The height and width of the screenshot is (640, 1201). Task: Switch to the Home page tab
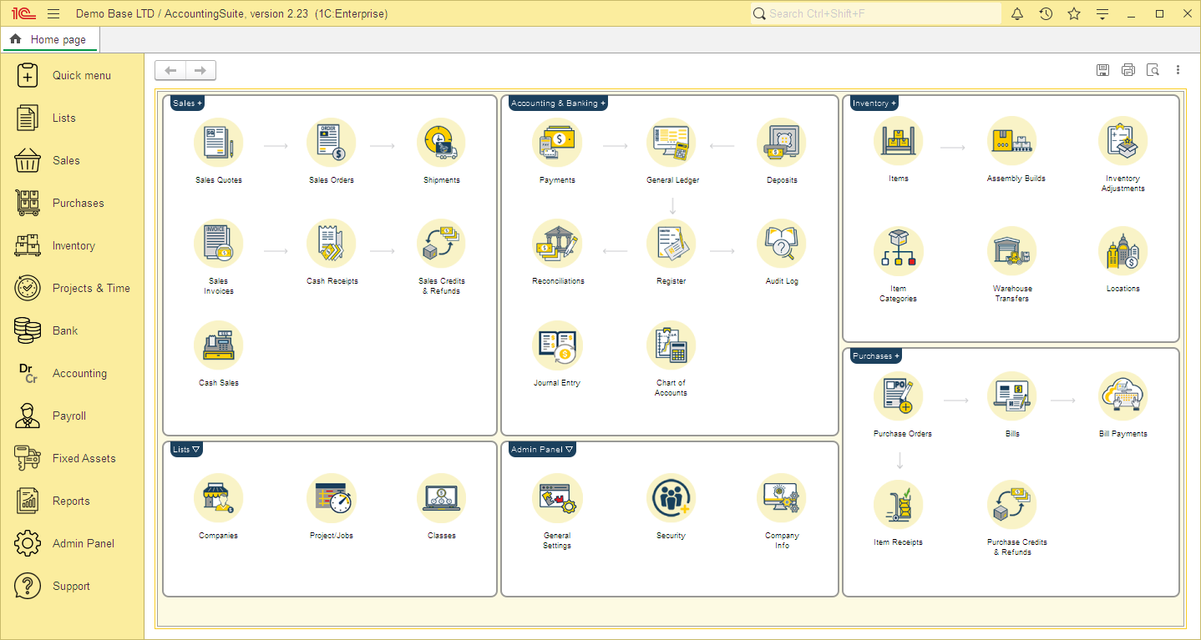[x=50, y=38]
